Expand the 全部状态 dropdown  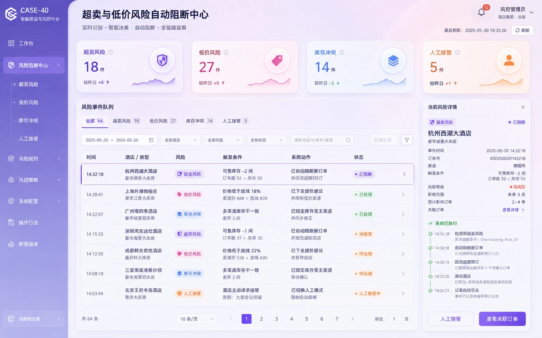[266, 140]
